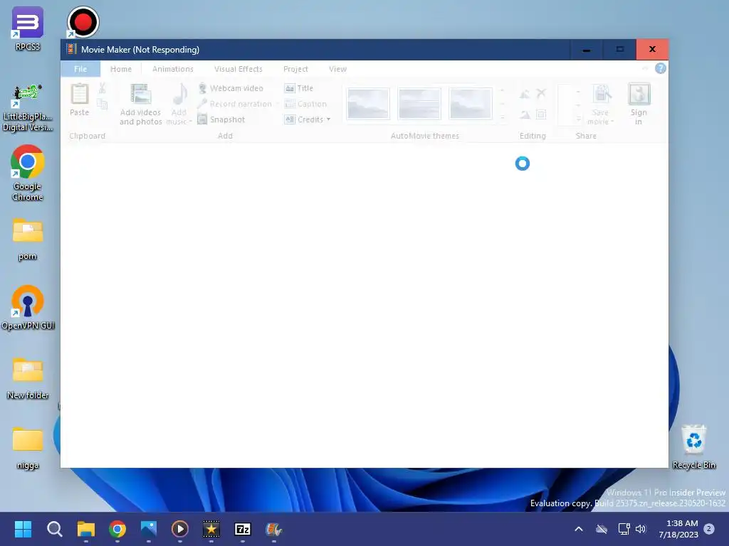This screenshot has height=546, width=729.
Task: Select the RPCS3 desktop shortcut
Action: tap(28, 28)
